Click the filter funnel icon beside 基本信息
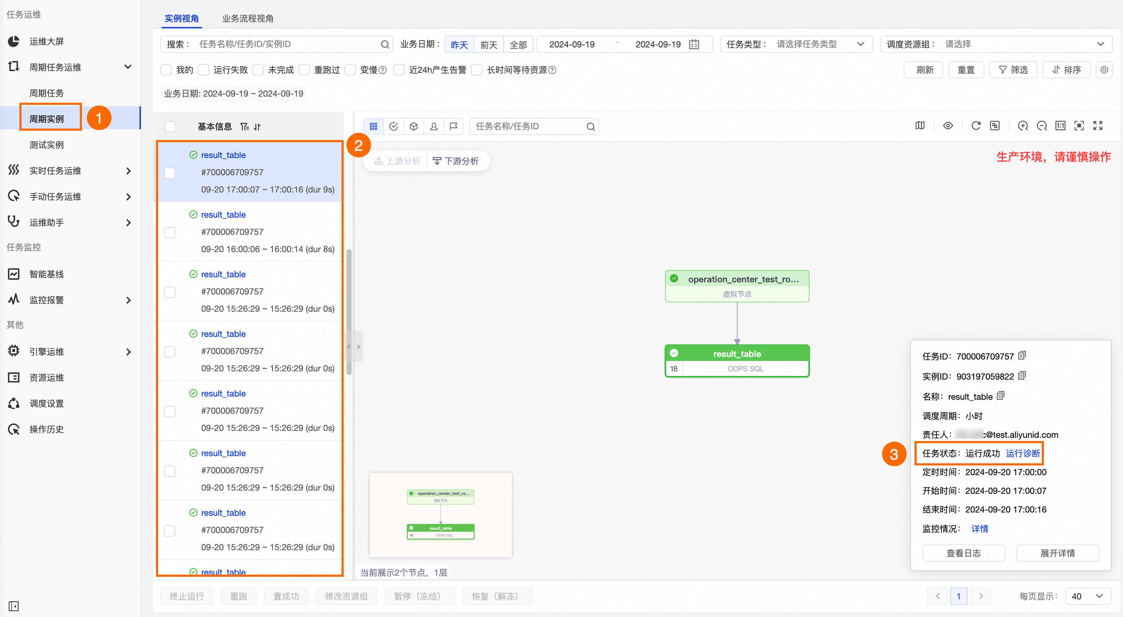The width and height of the screenshot is (1123, 617). 244,127
